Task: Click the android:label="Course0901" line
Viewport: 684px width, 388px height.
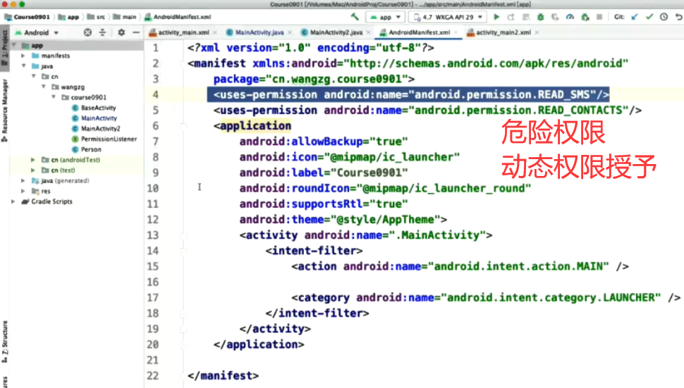Action: 323,173
